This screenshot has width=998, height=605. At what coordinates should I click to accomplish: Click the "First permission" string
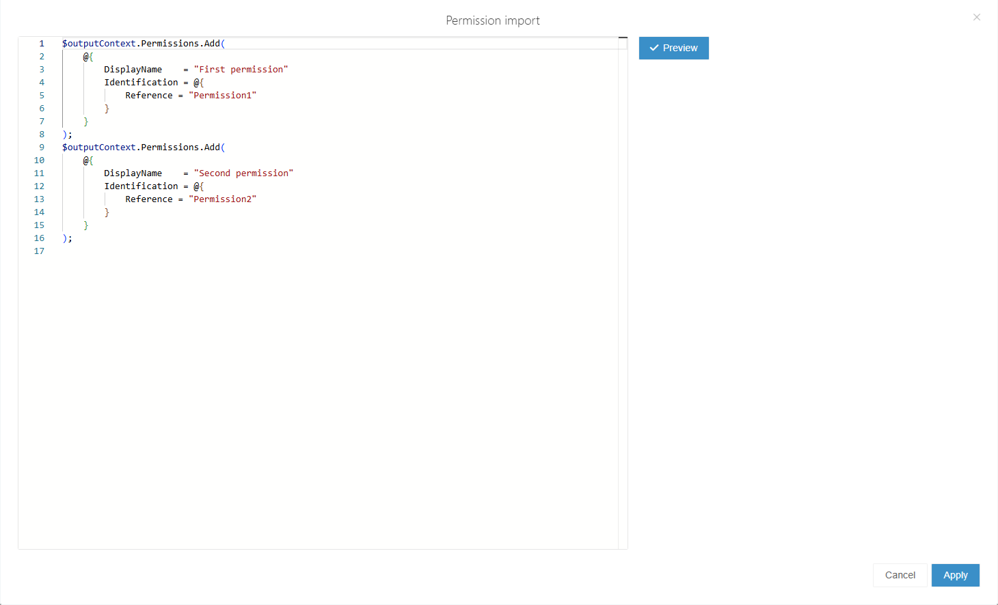[x=241, y=70]
